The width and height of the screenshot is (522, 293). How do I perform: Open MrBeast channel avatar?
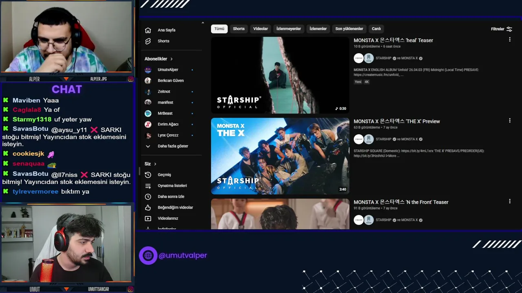[x=148, y=113]
